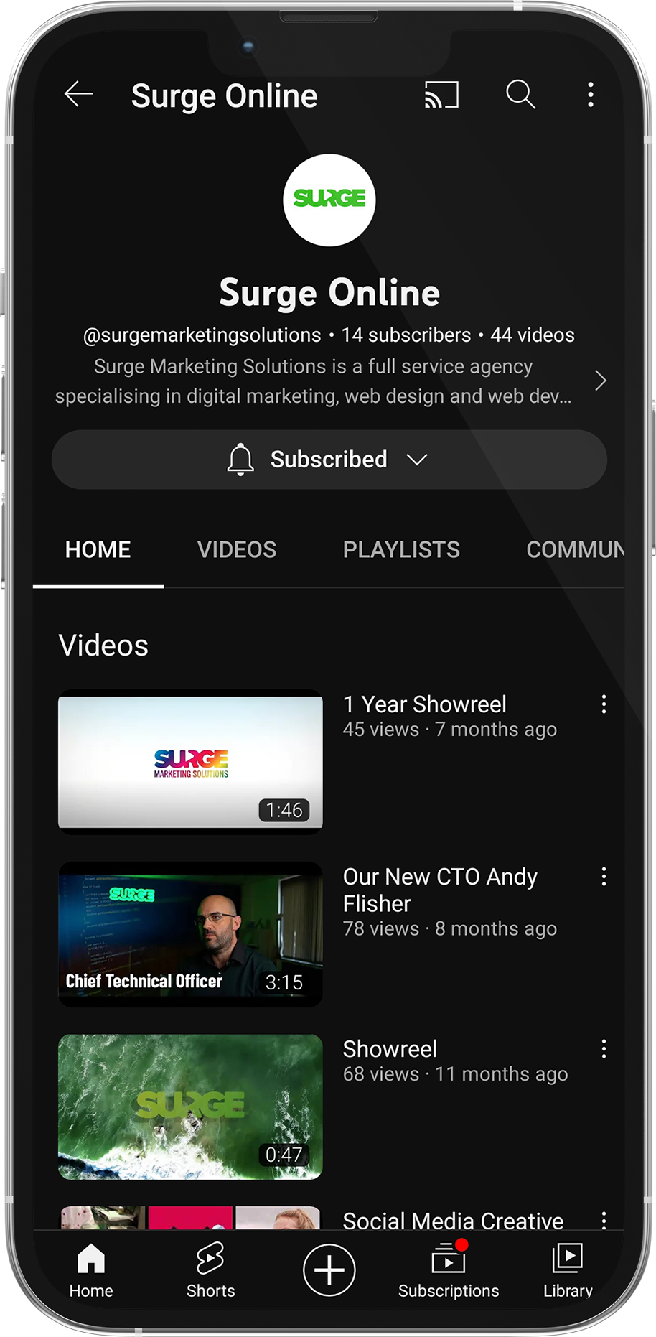Open the Chief Technical Officer video thumbnail
This screenshot has height=1337, width=656.
(x=190, y=934)
